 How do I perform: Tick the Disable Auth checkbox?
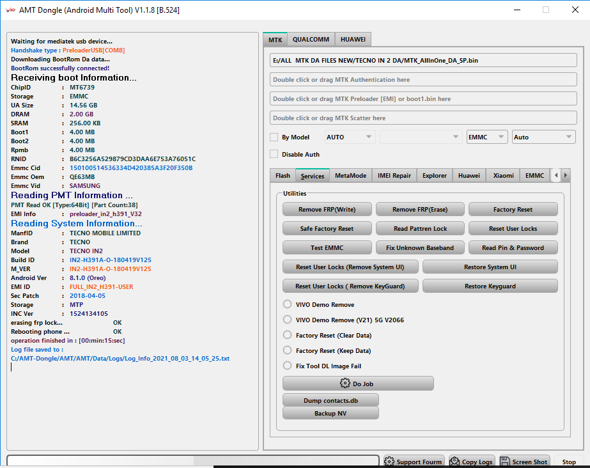[x=274, y=154]
